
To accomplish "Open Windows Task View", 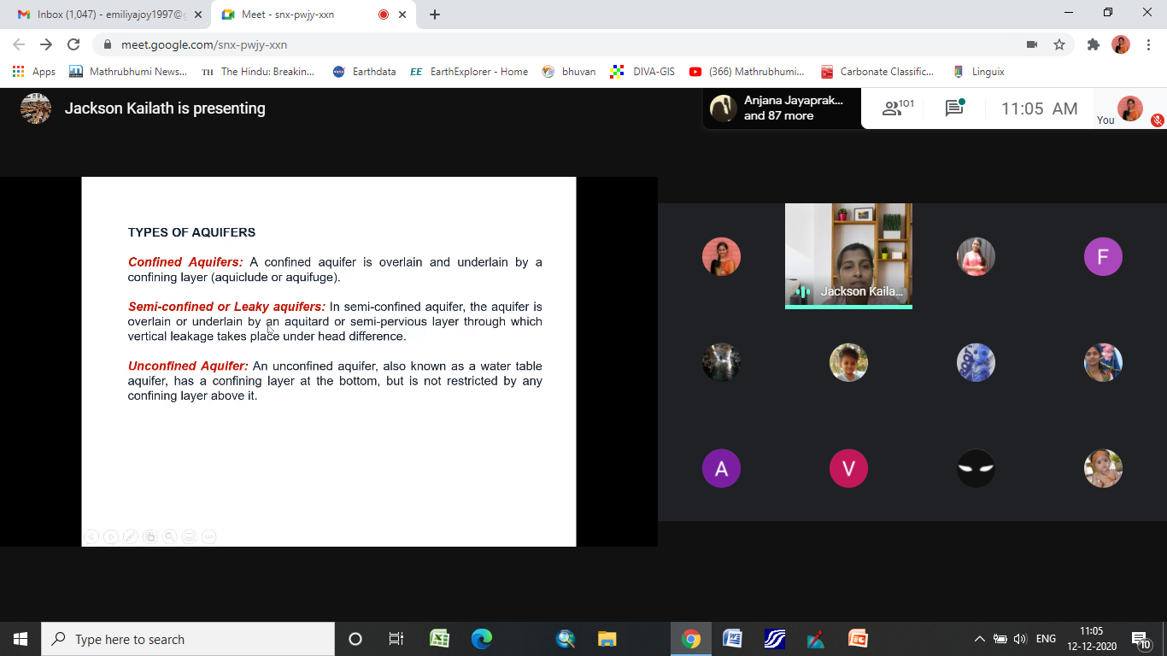I will 396,639.
